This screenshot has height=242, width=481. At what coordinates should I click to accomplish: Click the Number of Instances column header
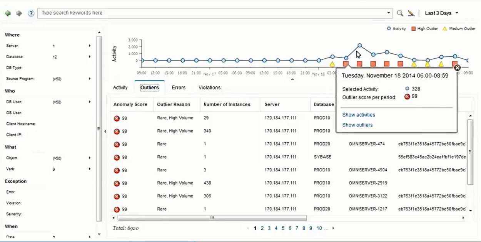pyautogui.click(x=230, y=104)
